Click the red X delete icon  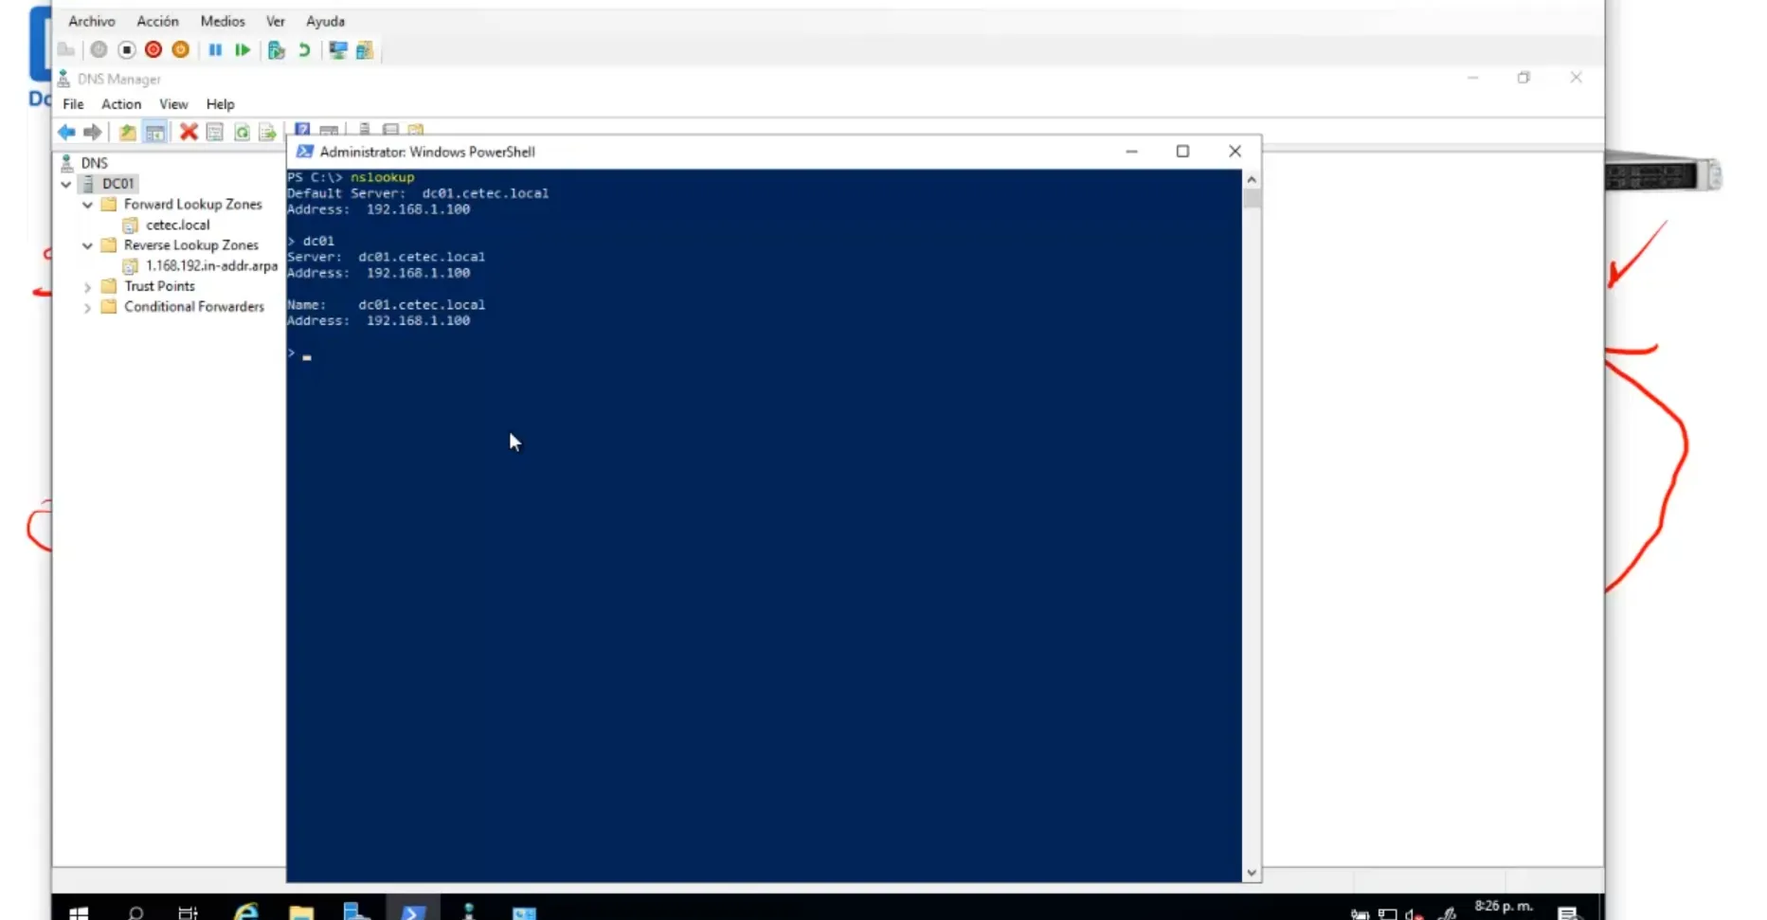click(x=189, y=133)
